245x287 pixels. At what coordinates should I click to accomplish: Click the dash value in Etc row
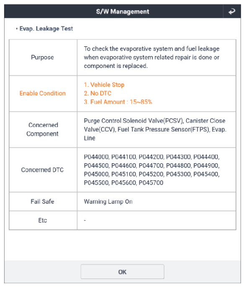[85, 220]
